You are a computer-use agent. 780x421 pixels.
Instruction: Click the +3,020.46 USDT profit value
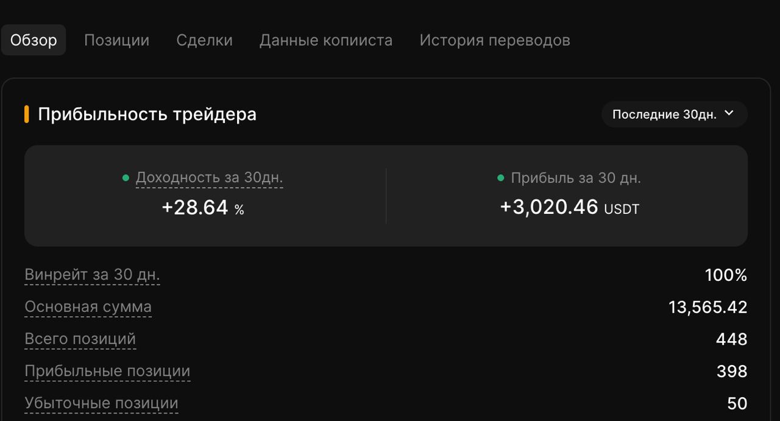569,207
